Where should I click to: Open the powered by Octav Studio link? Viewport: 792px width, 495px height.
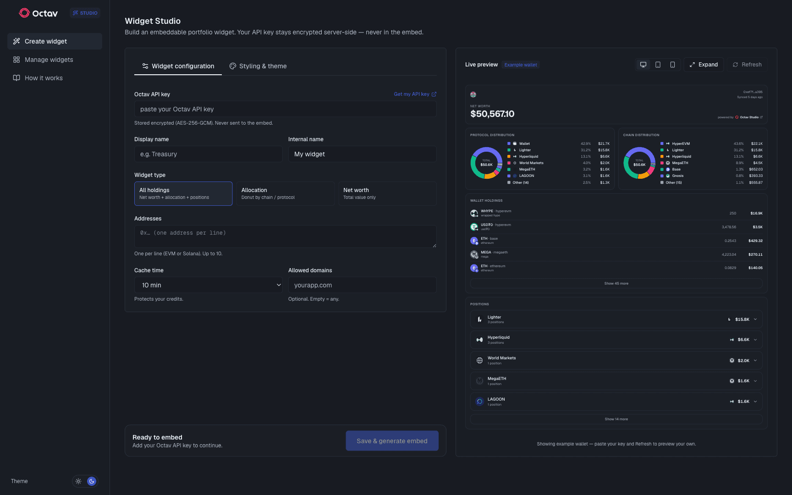(x=740, y=117)
